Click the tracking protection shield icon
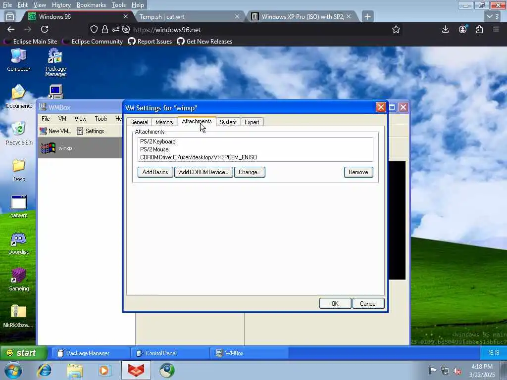Viewport: 507px width, 380px height. pyautogui.click(x=94, y=29)
